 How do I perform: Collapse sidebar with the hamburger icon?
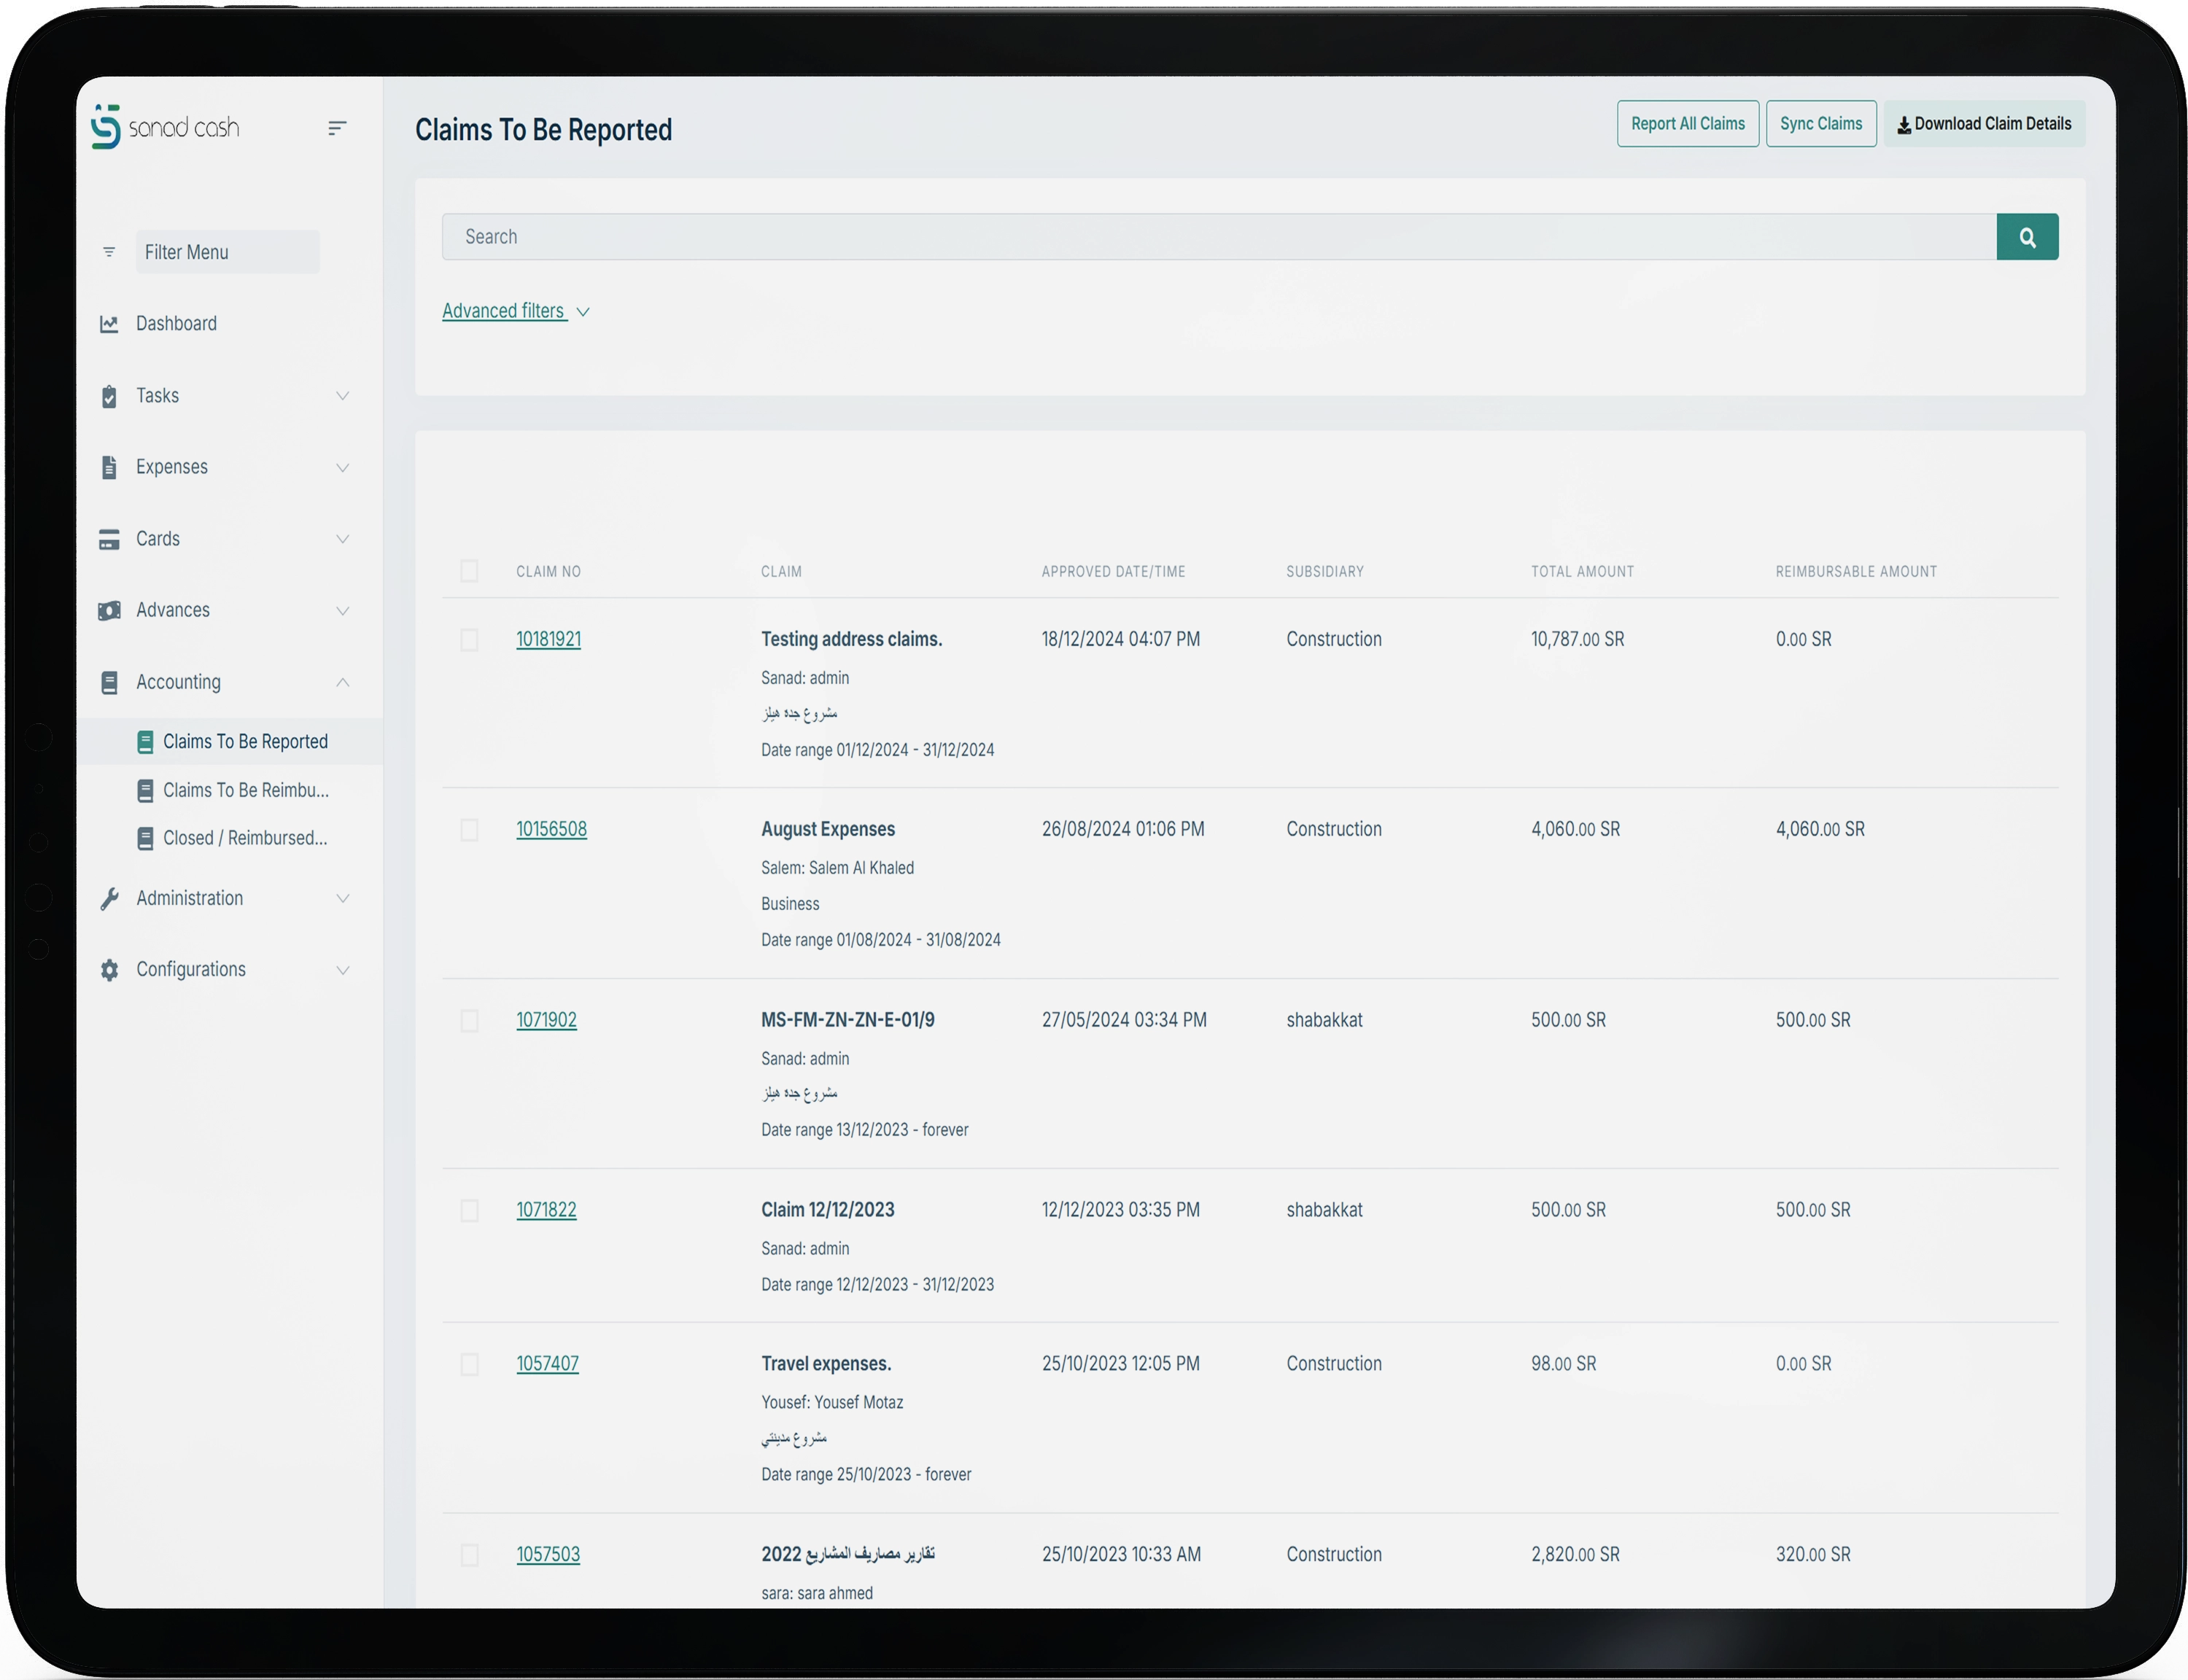[x=337, y=128]
